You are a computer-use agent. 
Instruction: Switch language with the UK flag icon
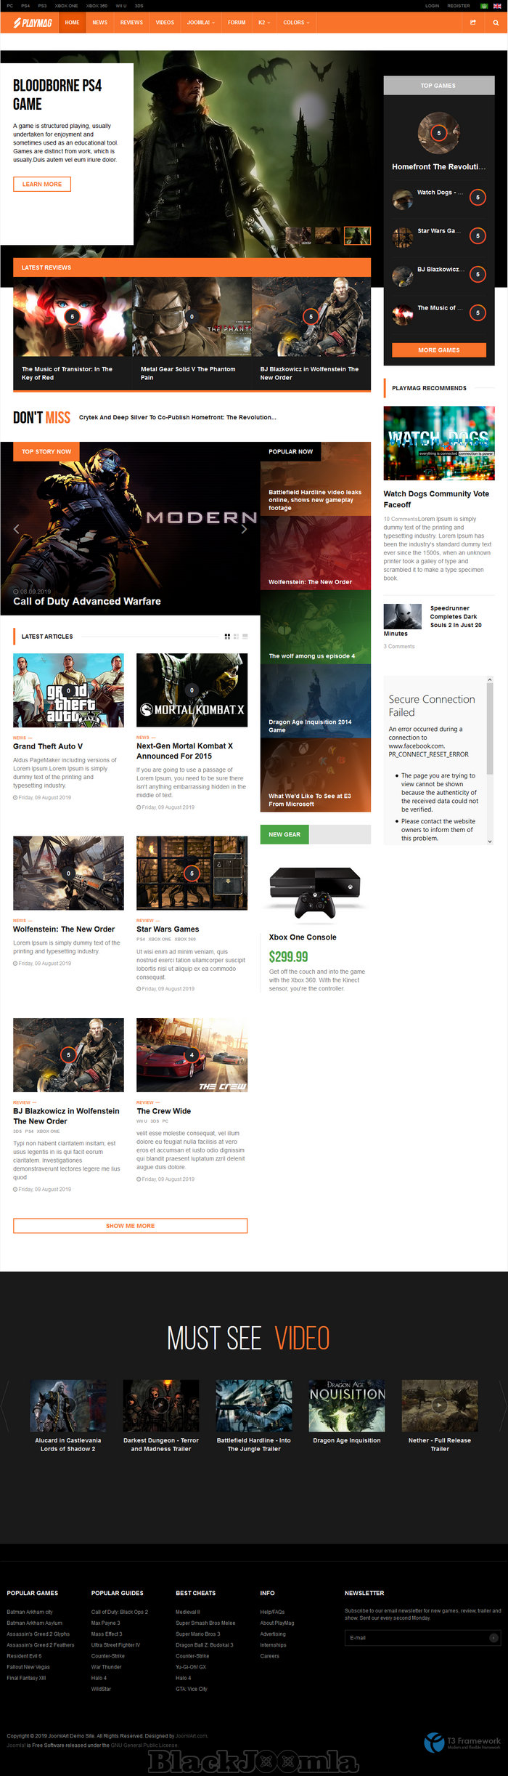(x=497, y=6)
